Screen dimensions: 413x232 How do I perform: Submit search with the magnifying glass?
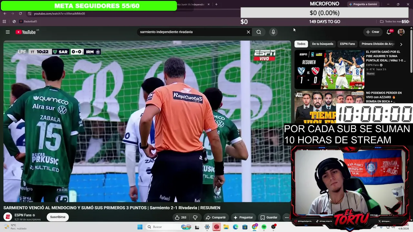259,32
